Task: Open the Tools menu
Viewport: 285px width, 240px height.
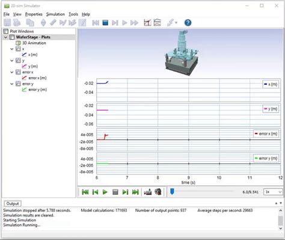Action: point(73,14)
